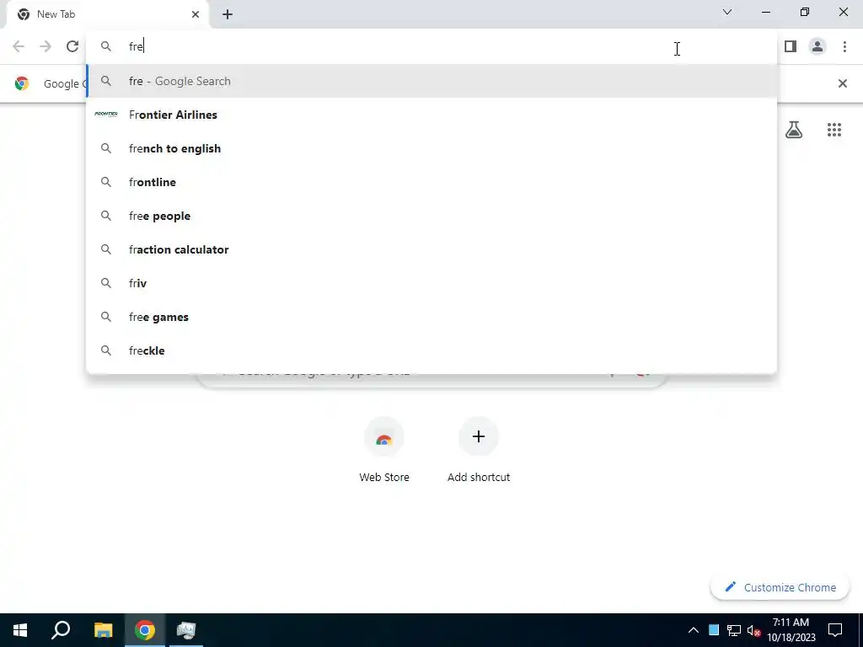This screenshot has width=863, height=647.
Task: Click the muted volume tray icon
Action: [x=753, y=630]
